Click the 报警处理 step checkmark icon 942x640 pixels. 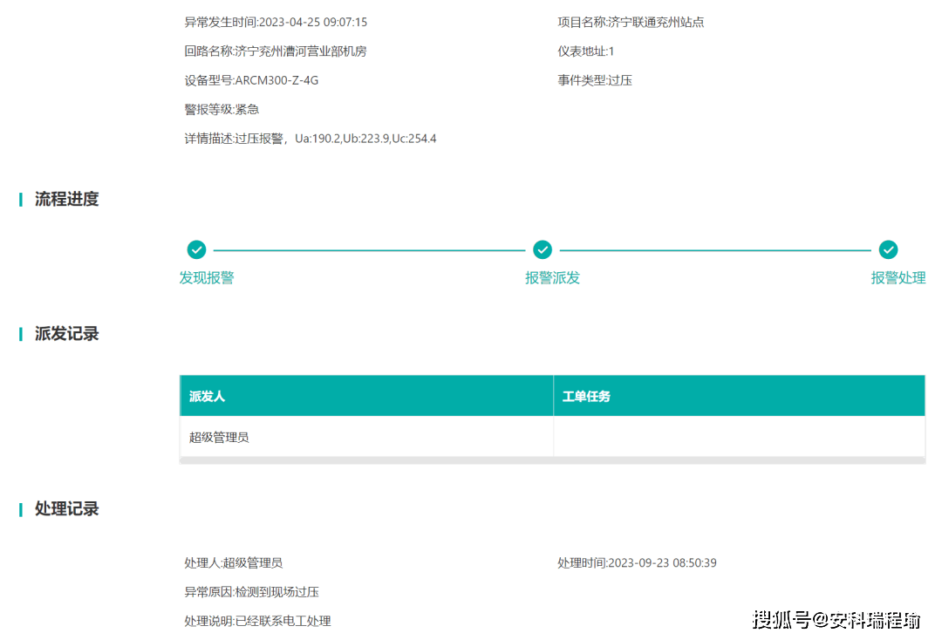[x=889, y=249]
